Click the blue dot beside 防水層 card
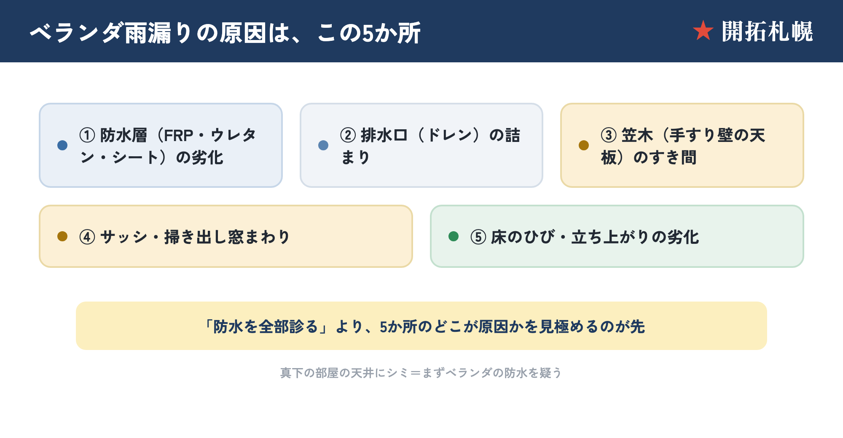The width and height of the screenshot is (843, 438). [x=62, y=145]
